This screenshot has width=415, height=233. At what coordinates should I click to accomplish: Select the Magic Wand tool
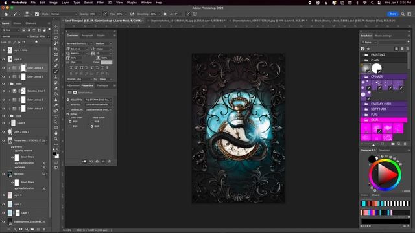(56, 43)
